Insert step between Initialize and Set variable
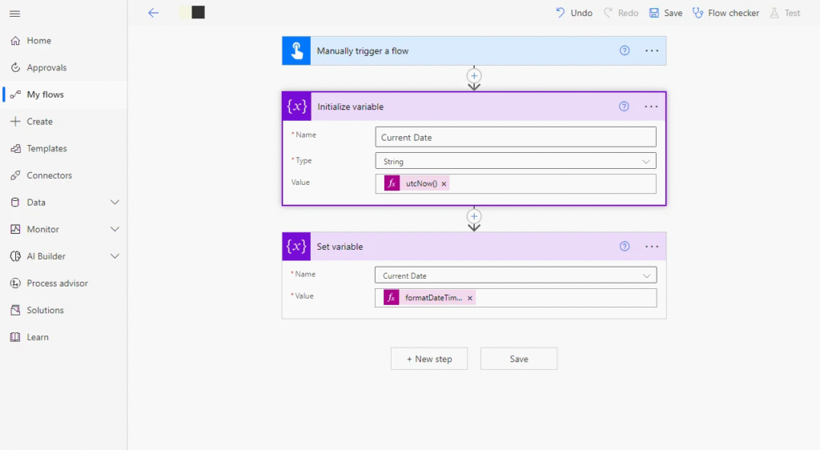Image resolution: width=820 pixels, height=450 pixels. [474, 216]
